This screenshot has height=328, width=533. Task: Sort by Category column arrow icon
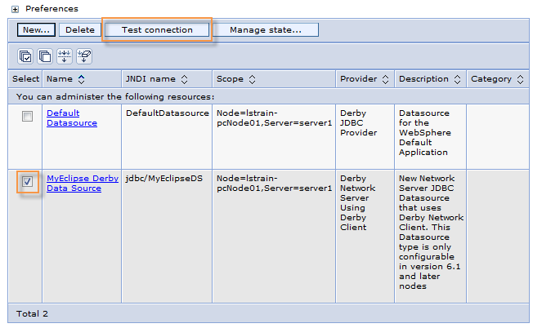point(518,79)
